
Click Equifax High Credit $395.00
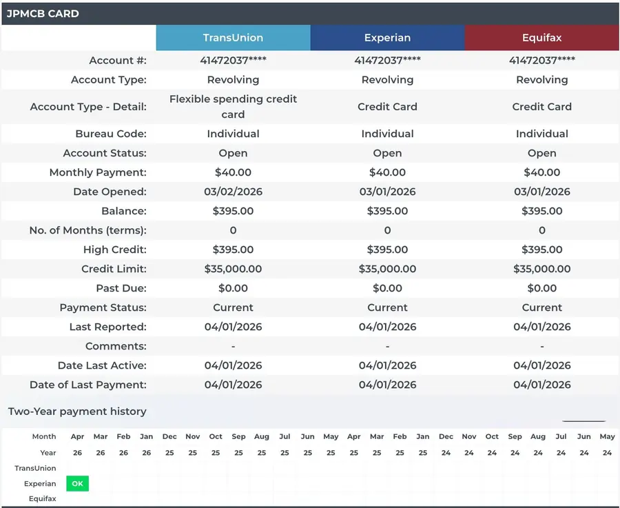click(x=541, y=250)
